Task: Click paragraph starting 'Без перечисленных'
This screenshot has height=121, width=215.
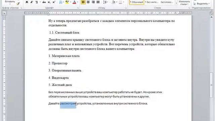Action: click(105, 94)
